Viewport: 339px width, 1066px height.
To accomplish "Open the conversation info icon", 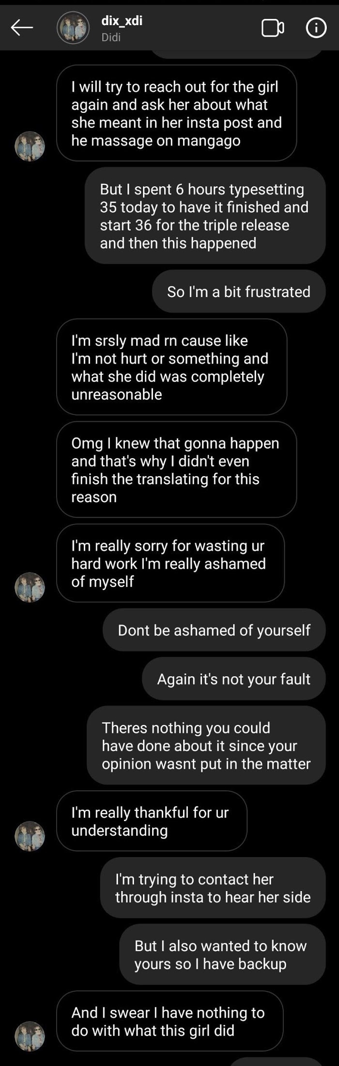I will [316, 28].
